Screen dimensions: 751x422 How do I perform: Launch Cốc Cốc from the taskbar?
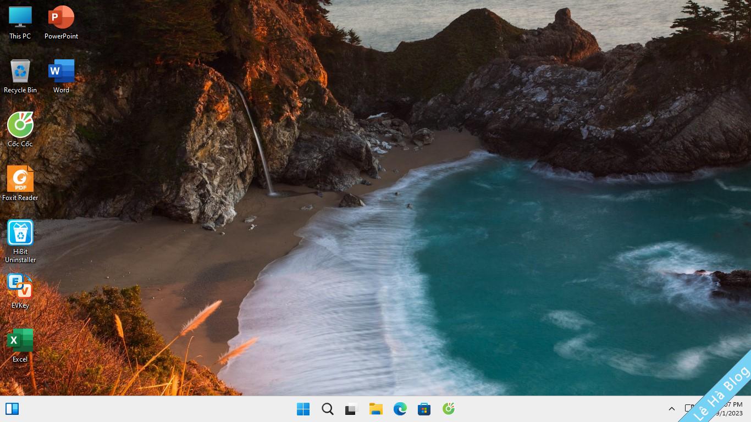(x=448, y=409)
